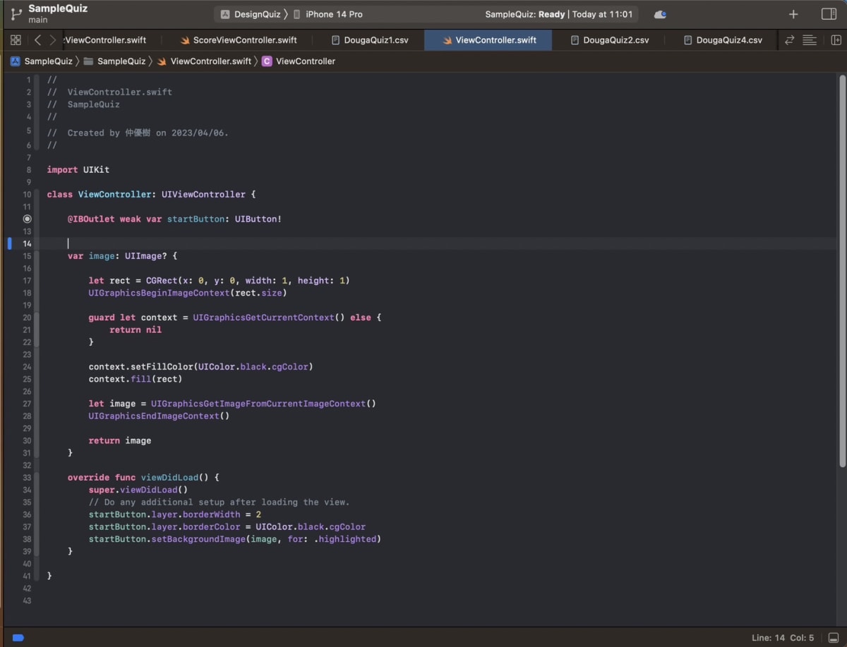Open the partially hidden first ViewController.swift tab

[x=105, y=40]
